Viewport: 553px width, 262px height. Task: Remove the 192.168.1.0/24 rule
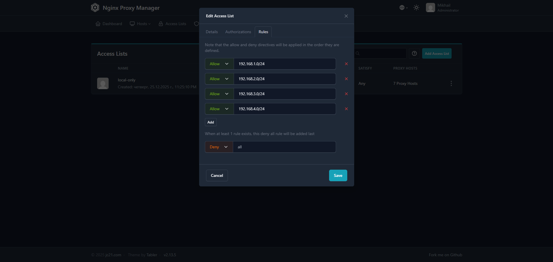[346, 64]
